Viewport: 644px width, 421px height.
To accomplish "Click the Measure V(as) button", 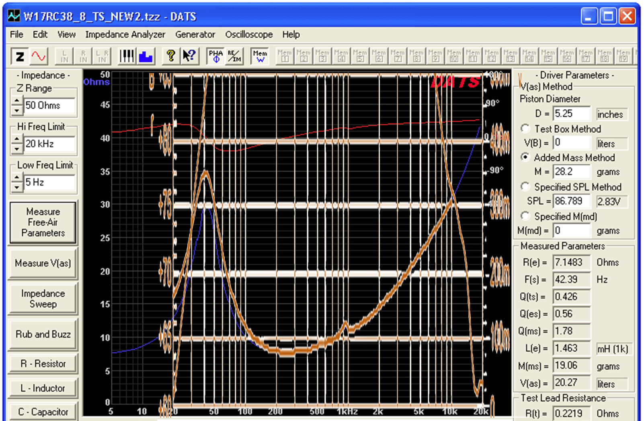I will pyautogui.click(x=43, y=263).
